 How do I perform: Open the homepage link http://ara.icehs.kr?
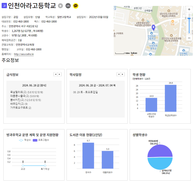click(24, 54)
